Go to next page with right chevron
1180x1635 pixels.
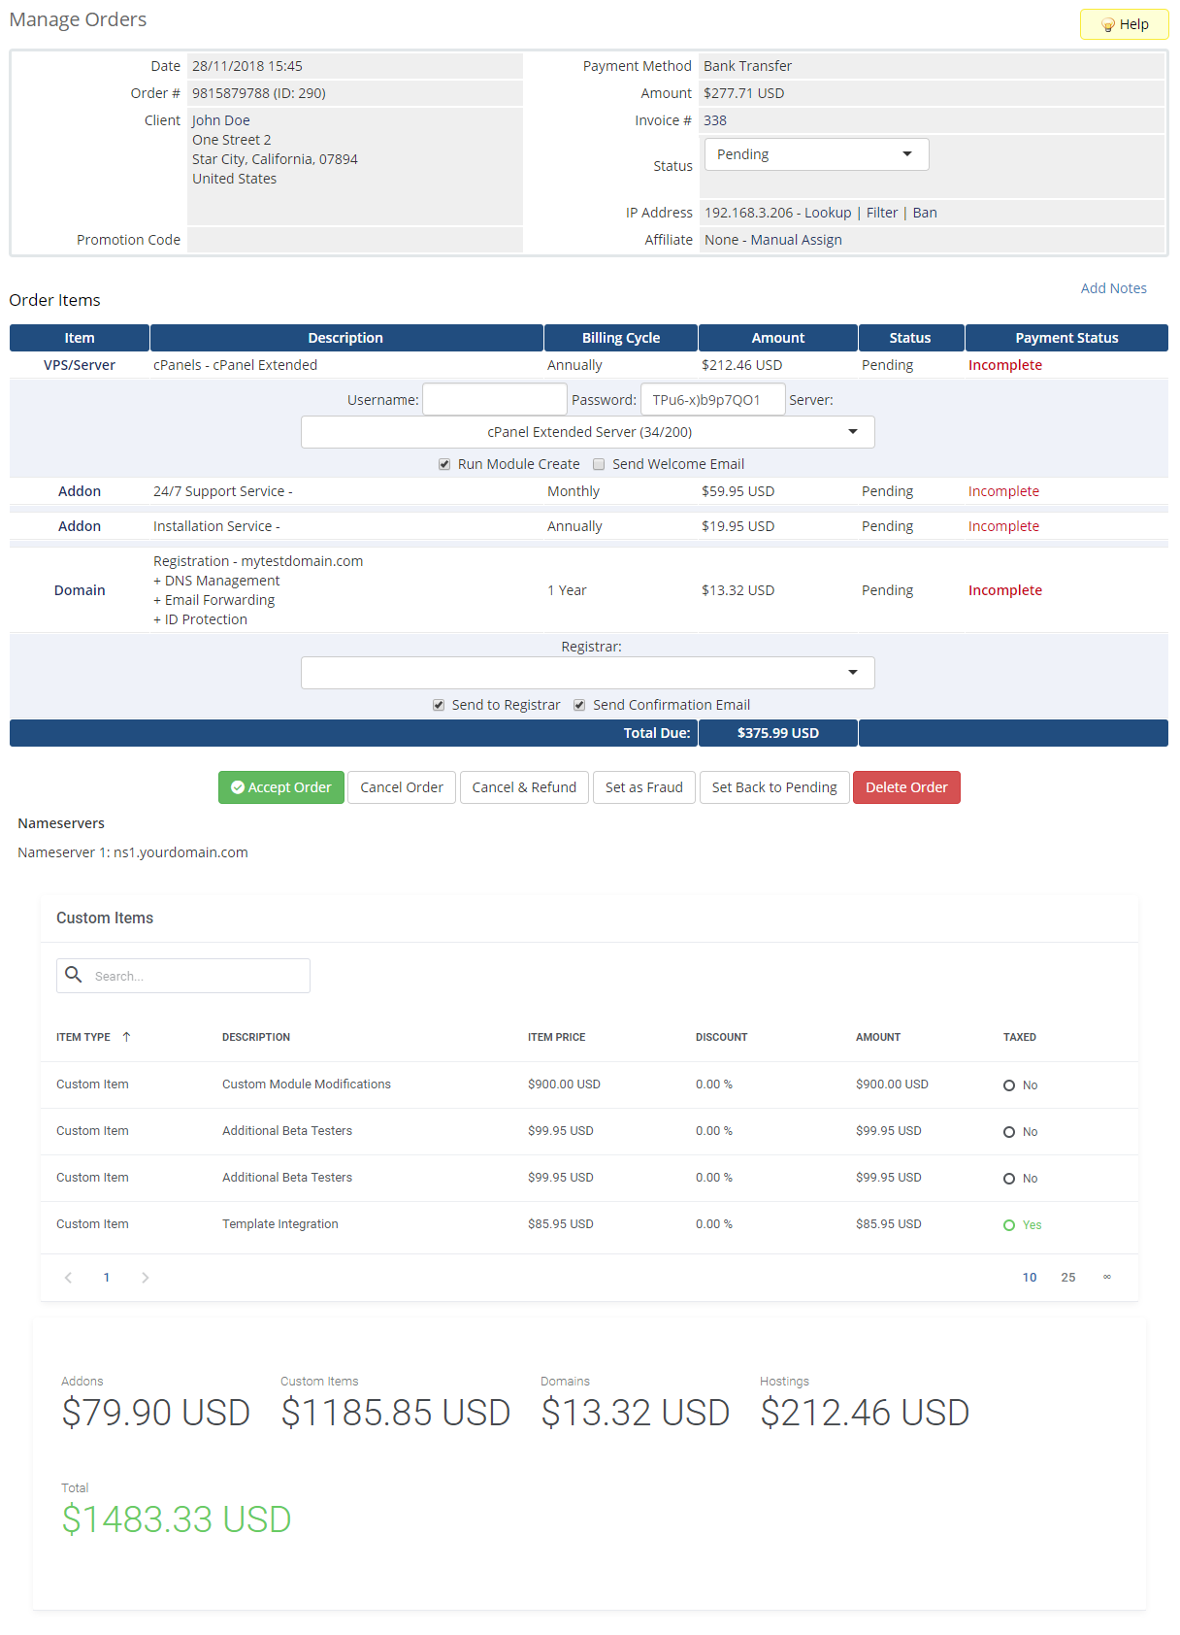point(146,1278)
